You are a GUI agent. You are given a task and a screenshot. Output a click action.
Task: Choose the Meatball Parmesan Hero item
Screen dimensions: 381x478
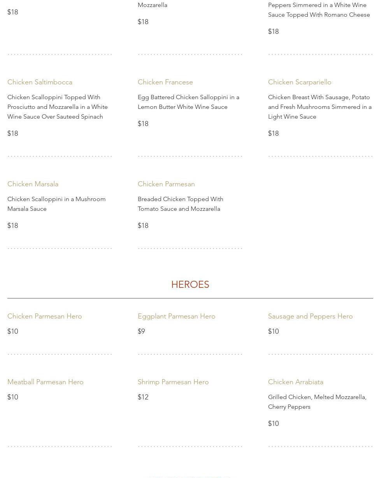(x=45, y=382)
